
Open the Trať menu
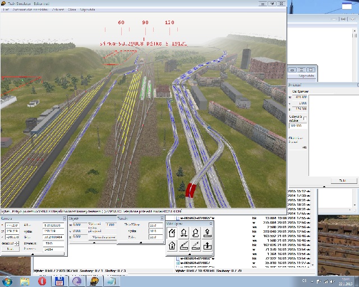[6, 10]
